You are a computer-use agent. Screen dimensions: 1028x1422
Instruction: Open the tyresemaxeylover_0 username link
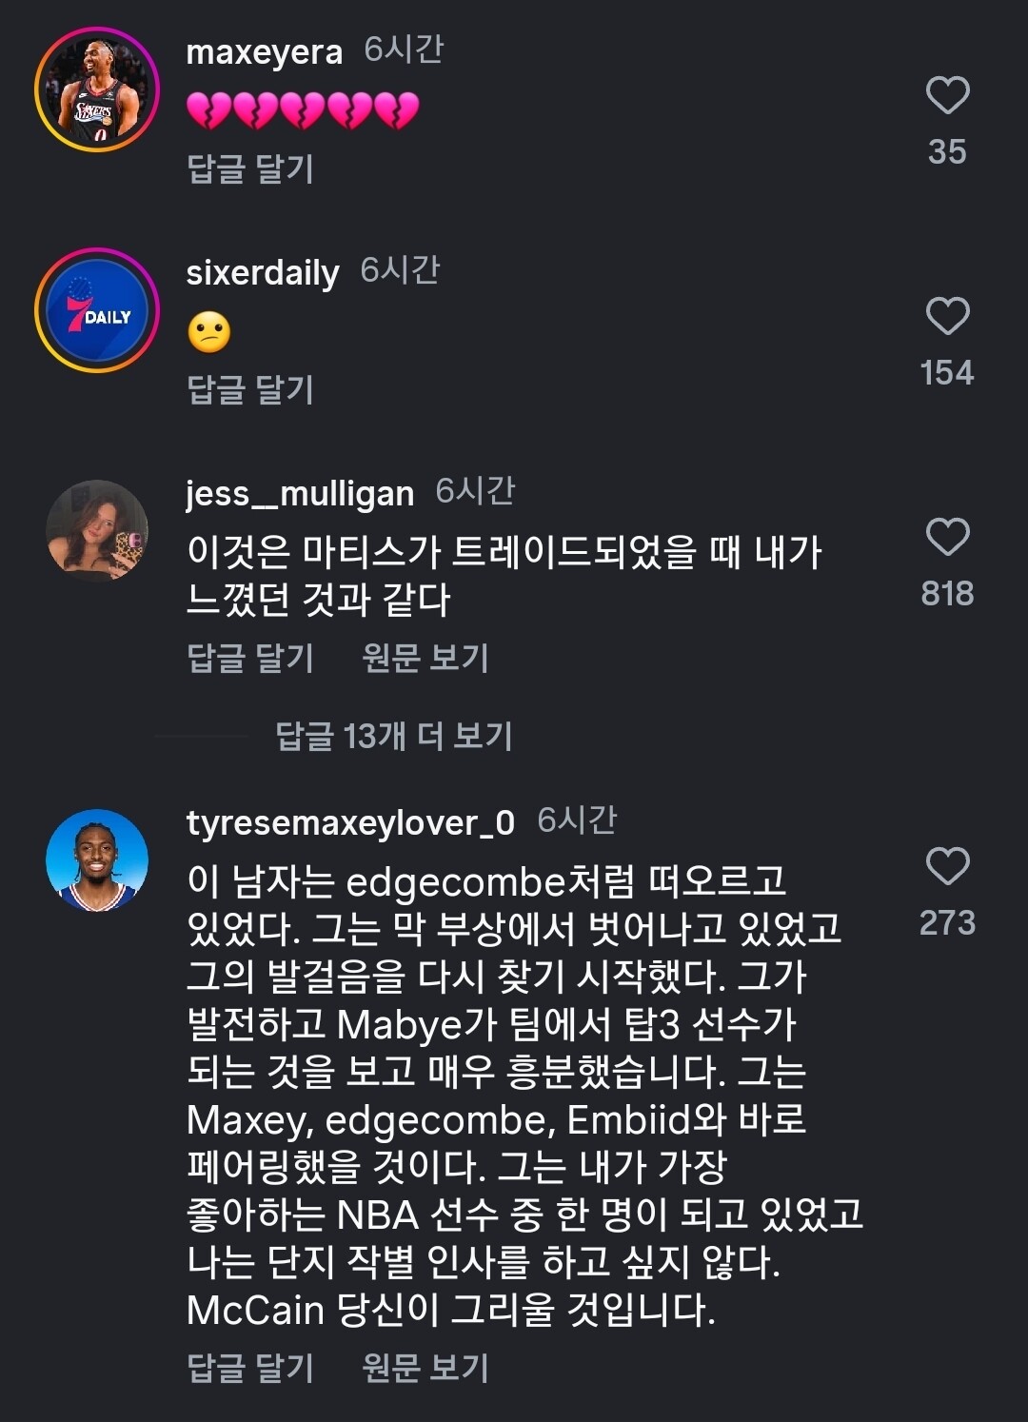(350, 823)
